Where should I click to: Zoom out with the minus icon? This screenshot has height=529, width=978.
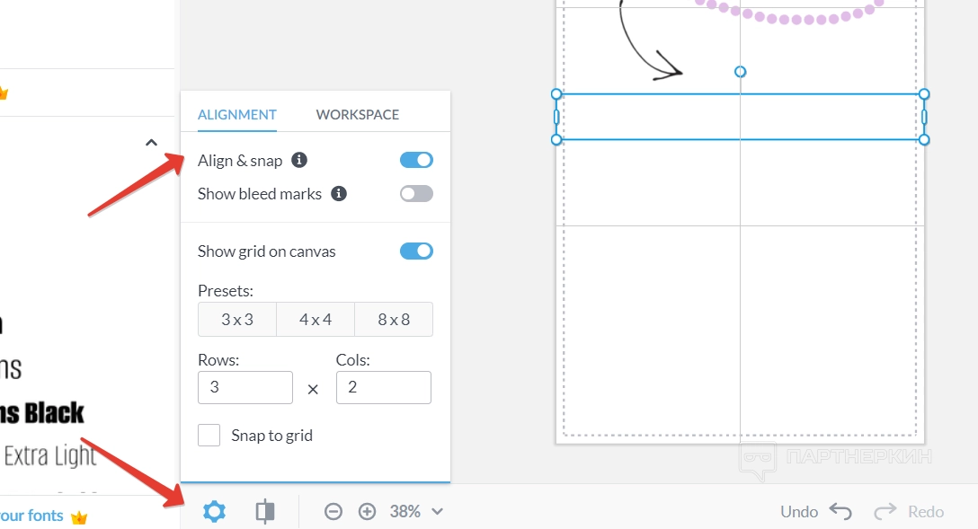click(333, 512)
